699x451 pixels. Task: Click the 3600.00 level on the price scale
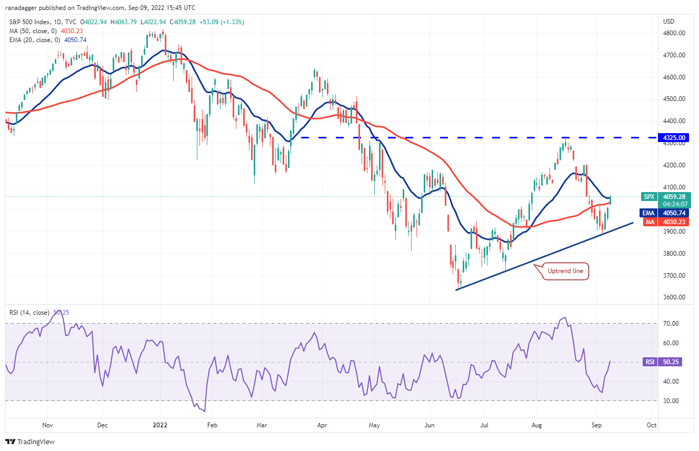coord(674,297)
